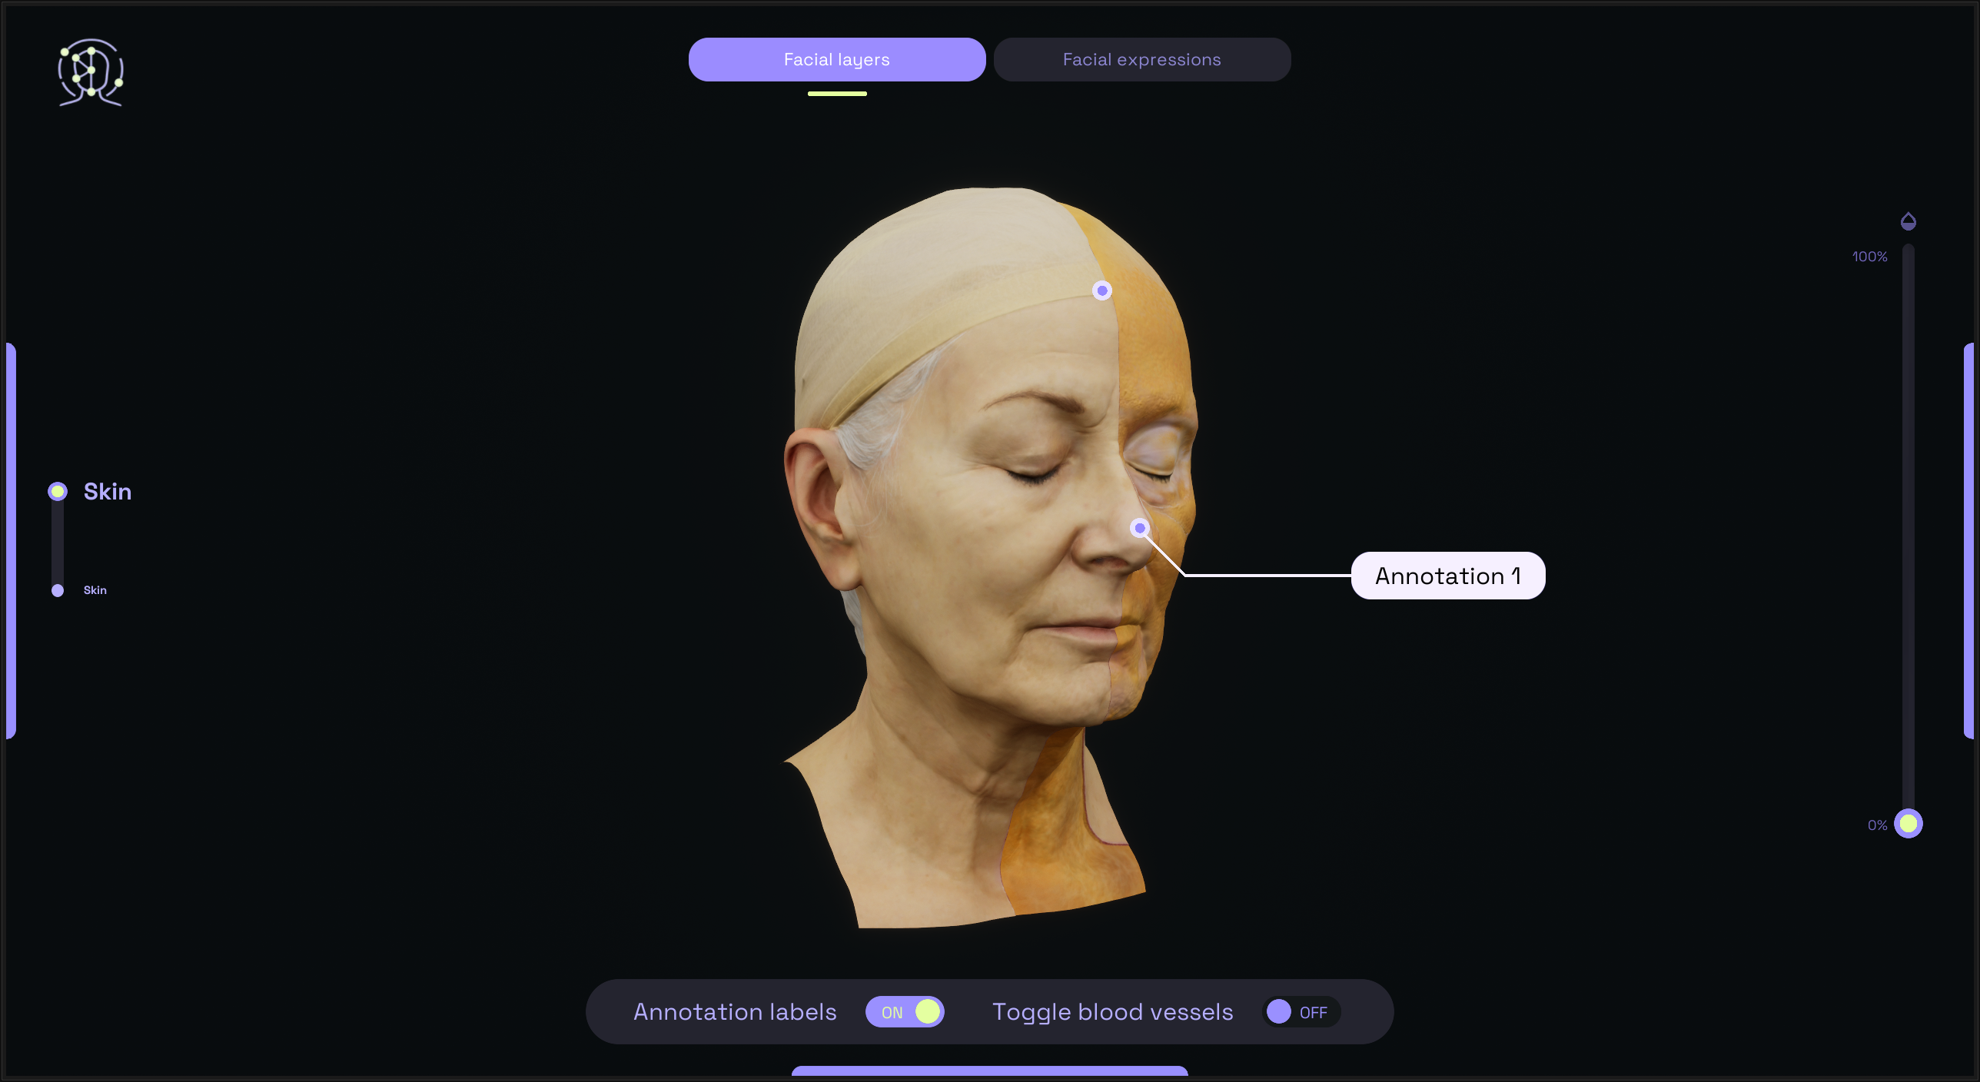
Task: Click the forehead annotation marker dot
Action: point(1102,290)
